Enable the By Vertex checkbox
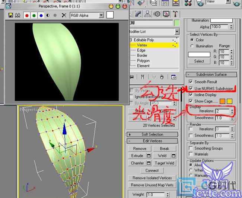This screenshot has height=198, width=242. click(132, 90)
